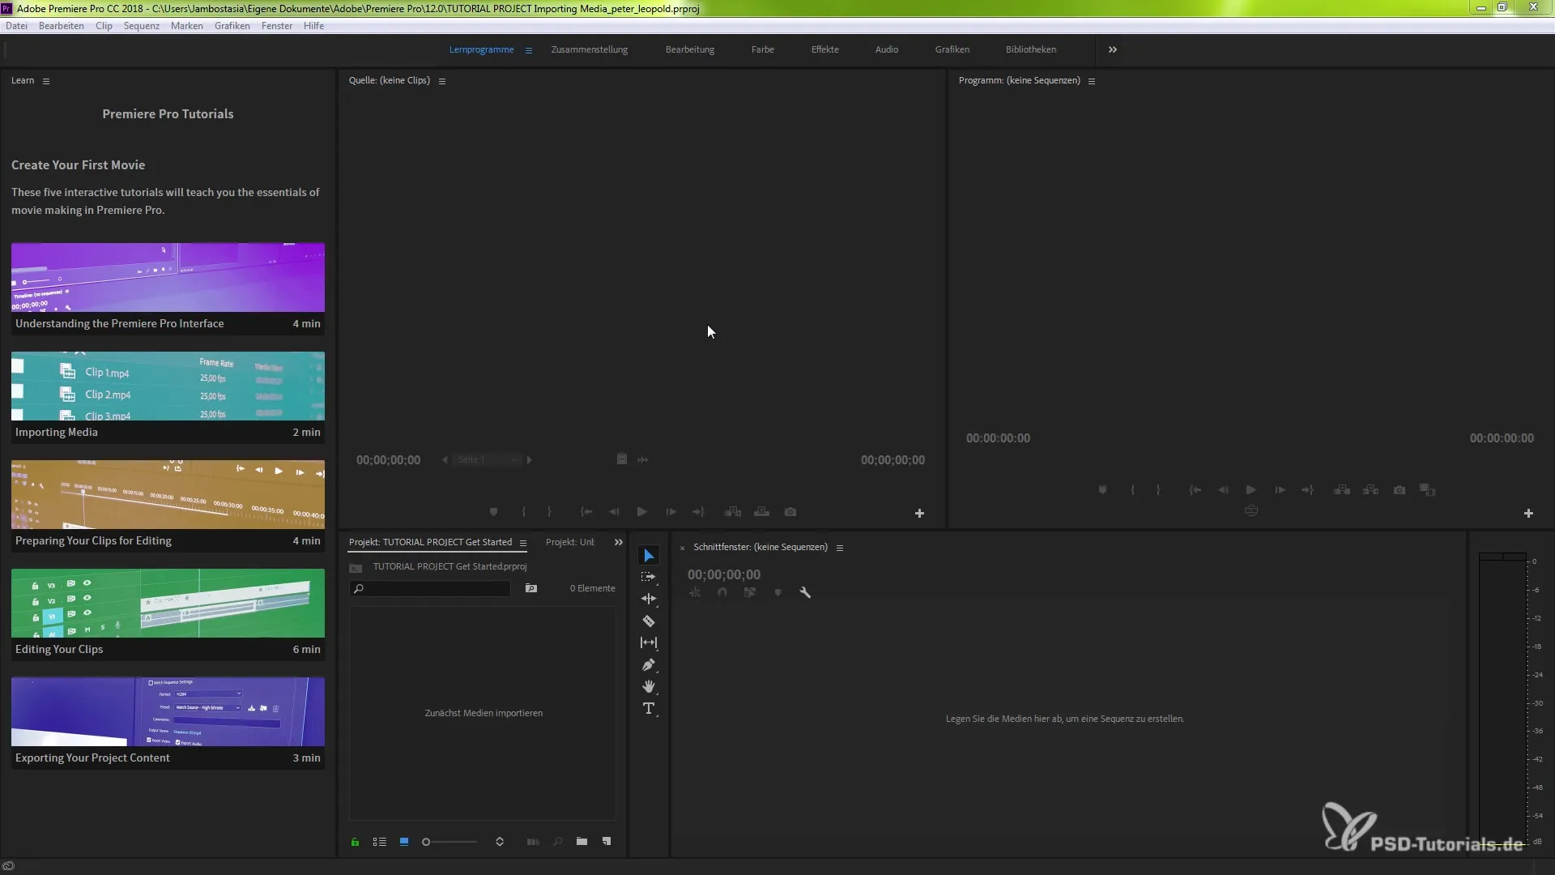Select the Slip tool
The height and width of the screenshot is (875, 1555).
pyautogui.click(x=649, y=642)
